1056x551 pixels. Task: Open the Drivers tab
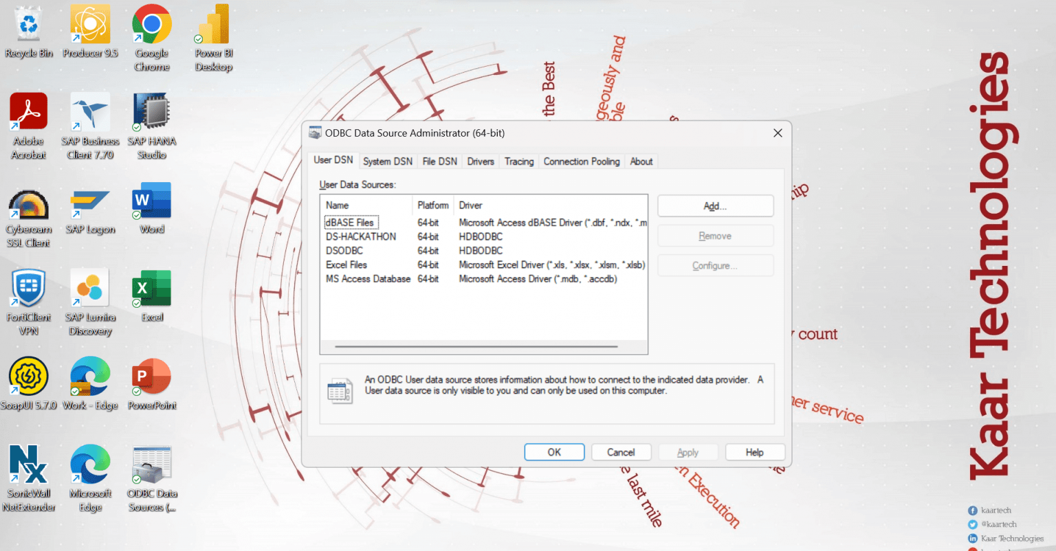point(480,161)
